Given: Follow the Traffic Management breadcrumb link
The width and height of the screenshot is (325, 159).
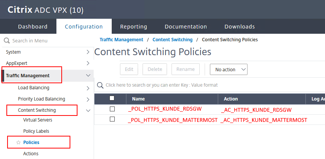Looking at the screenshot, I should [121, 40].
